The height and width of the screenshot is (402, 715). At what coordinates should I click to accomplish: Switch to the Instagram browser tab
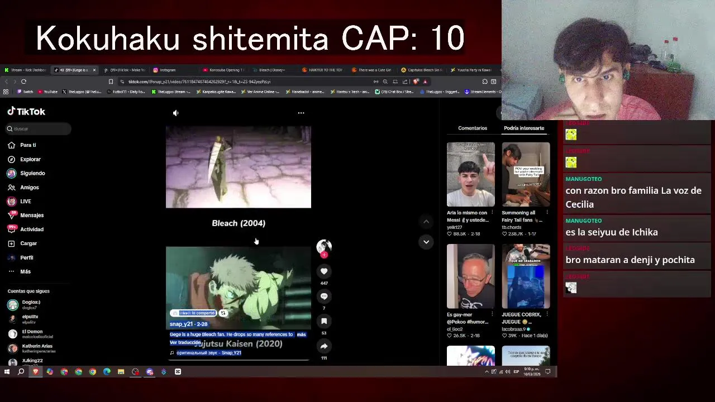point(165,70)
